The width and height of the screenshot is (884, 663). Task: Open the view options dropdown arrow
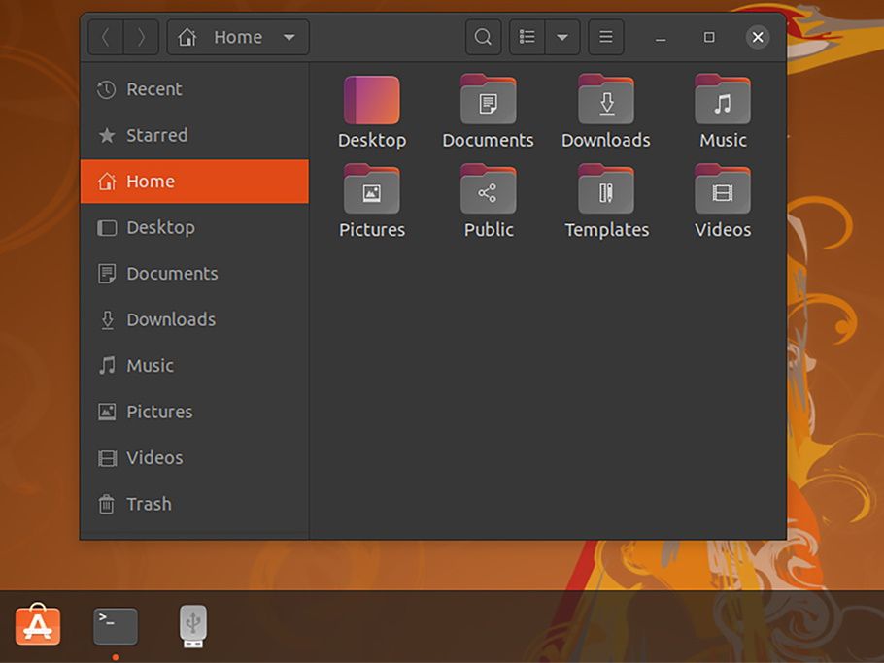point(562,38)
